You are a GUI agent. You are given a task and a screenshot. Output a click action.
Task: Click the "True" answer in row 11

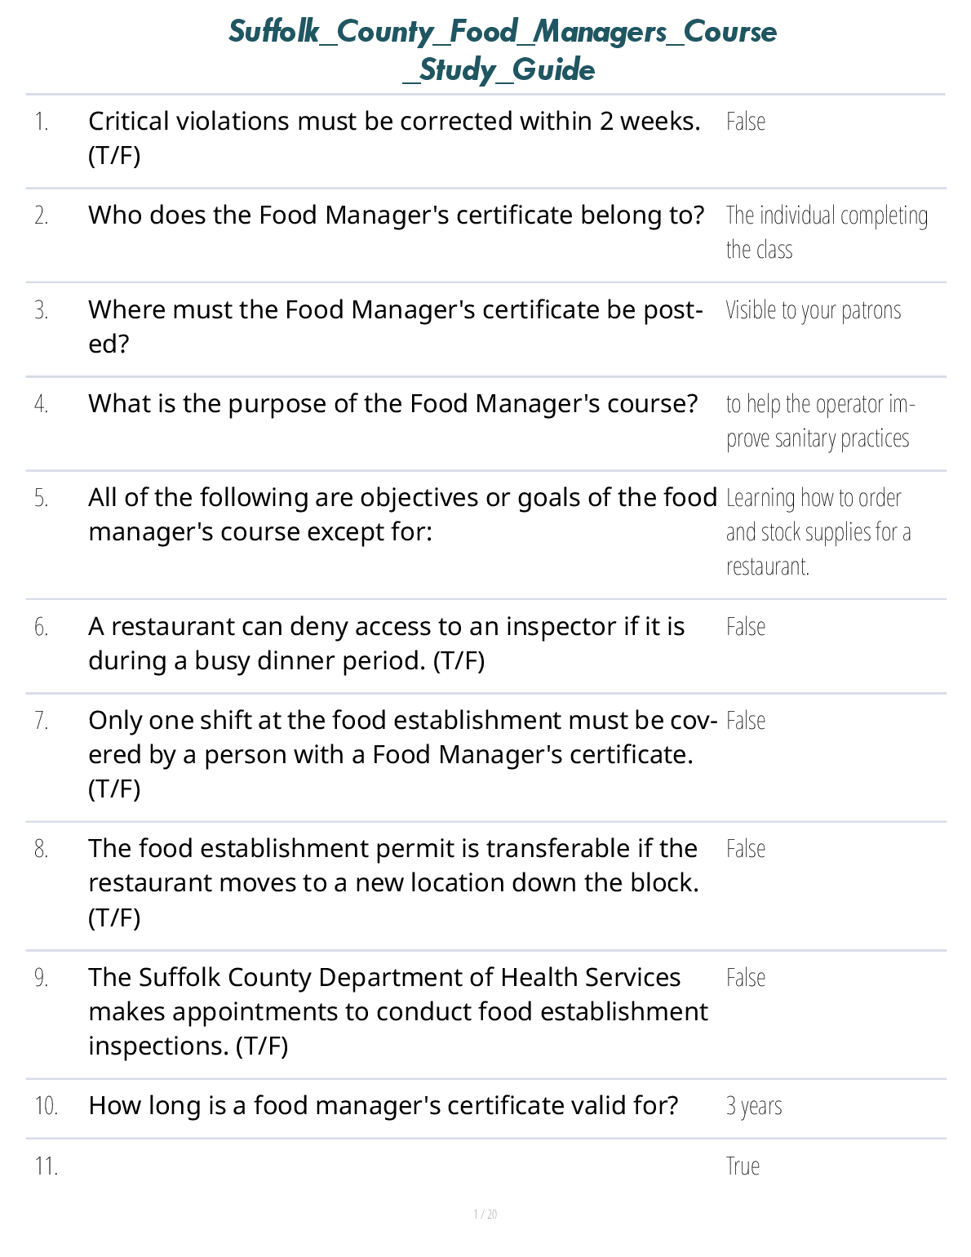(743, 1166)
